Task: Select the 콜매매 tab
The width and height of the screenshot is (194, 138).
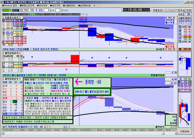Action: click(6, 14)
